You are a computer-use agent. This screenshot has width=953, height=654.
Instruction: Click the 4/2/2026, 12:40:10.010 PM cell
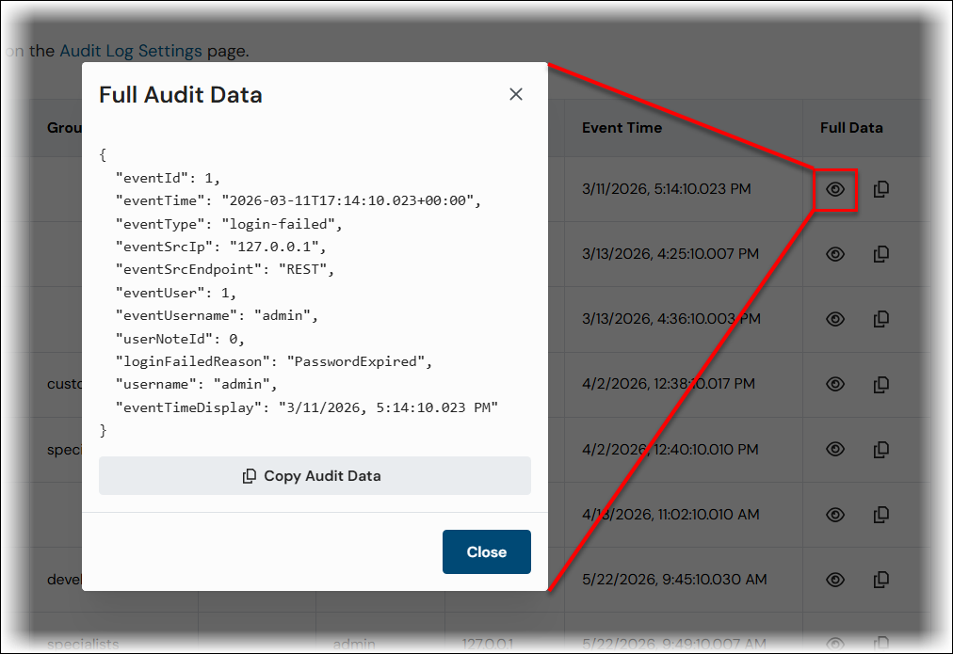coord(670,450)
